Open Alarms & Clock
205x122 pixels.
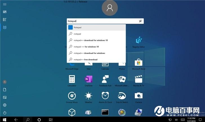tap(105, 97)
